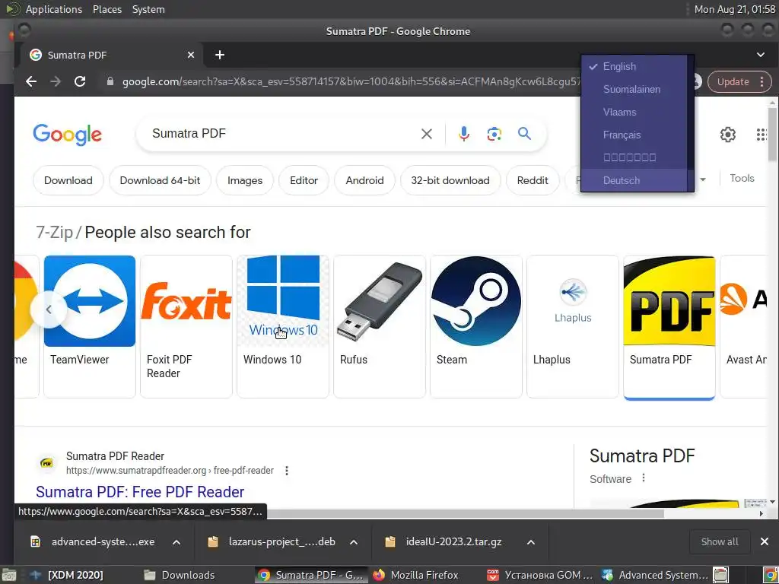The image size is (779, 584).
Task: Open a new tab with the plus icon
Action: [x=220, y=55]
